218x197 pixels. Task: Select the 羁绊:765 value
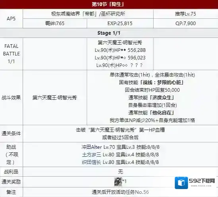pyautogui.click(x=55, y=23)
